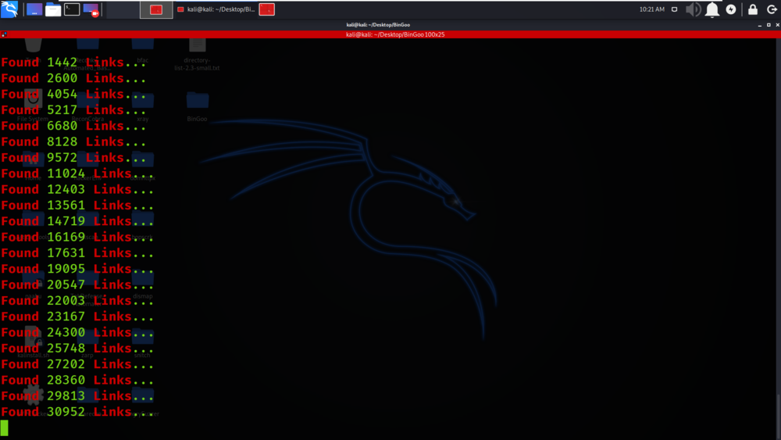
Task: Open the power manager lightning icon
Action: [x=731, y=9]
